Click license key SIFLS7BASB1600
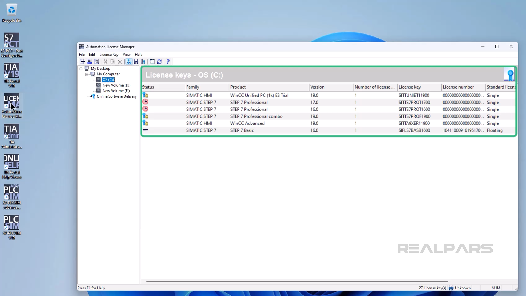526x296 pixels. [x=414, y=130]
